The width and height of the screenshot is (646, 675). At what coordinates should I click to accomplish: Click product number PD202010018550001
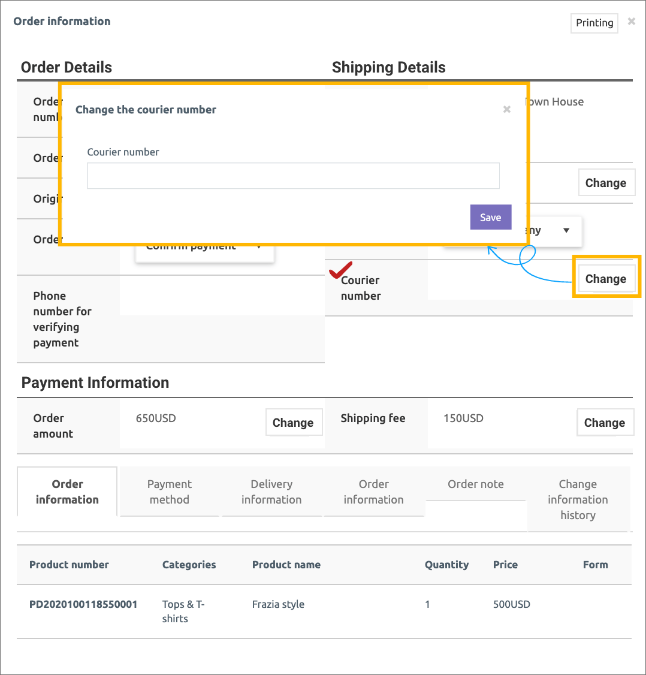[83, 604]
